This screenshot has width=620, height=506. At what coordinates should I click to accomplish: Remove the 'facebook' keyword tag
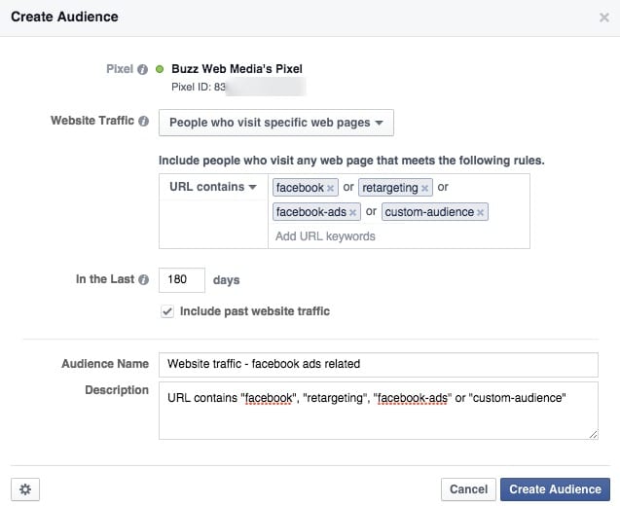tap(330, 188)
